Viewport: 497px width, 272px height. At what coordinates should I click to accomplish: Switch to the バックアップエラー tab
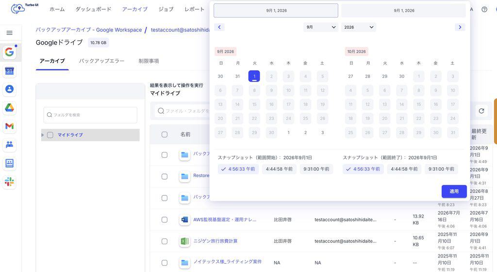pyautogui.click(x=102, y=61)
